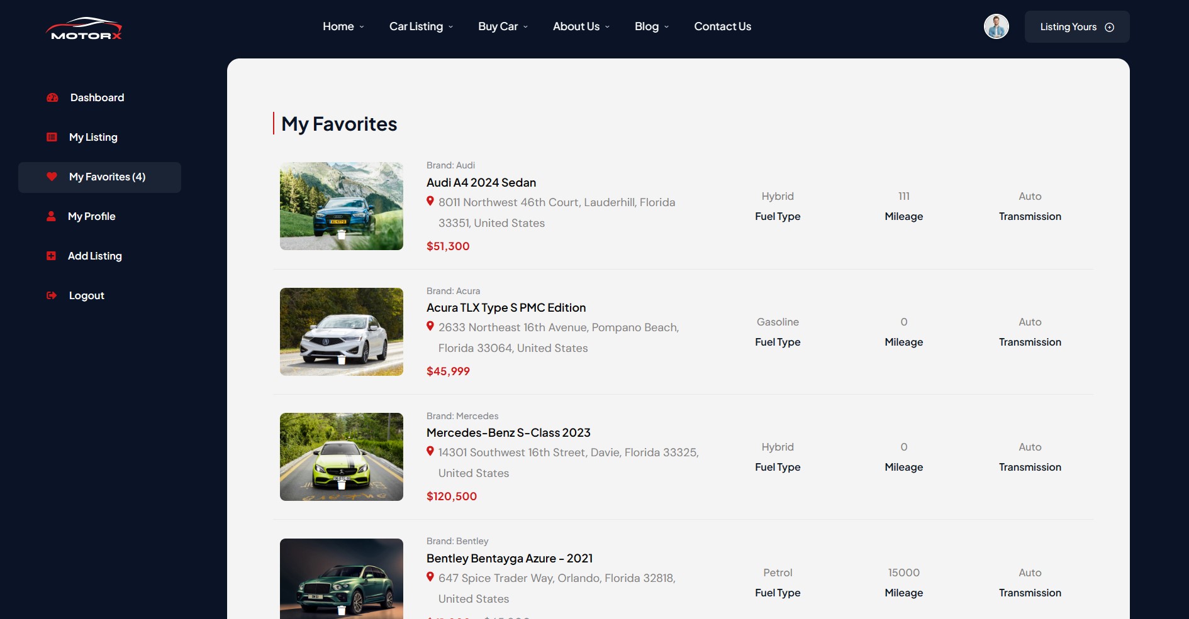Click the 'Brand: Bentley' label
1189x619 pixels.
click(457, 541)
